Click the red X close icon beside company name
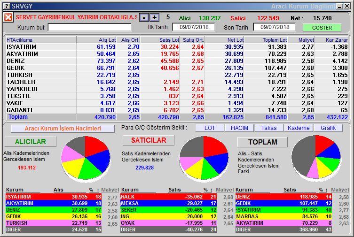This screenshot has width=354, height=237. tap(8, 17)
